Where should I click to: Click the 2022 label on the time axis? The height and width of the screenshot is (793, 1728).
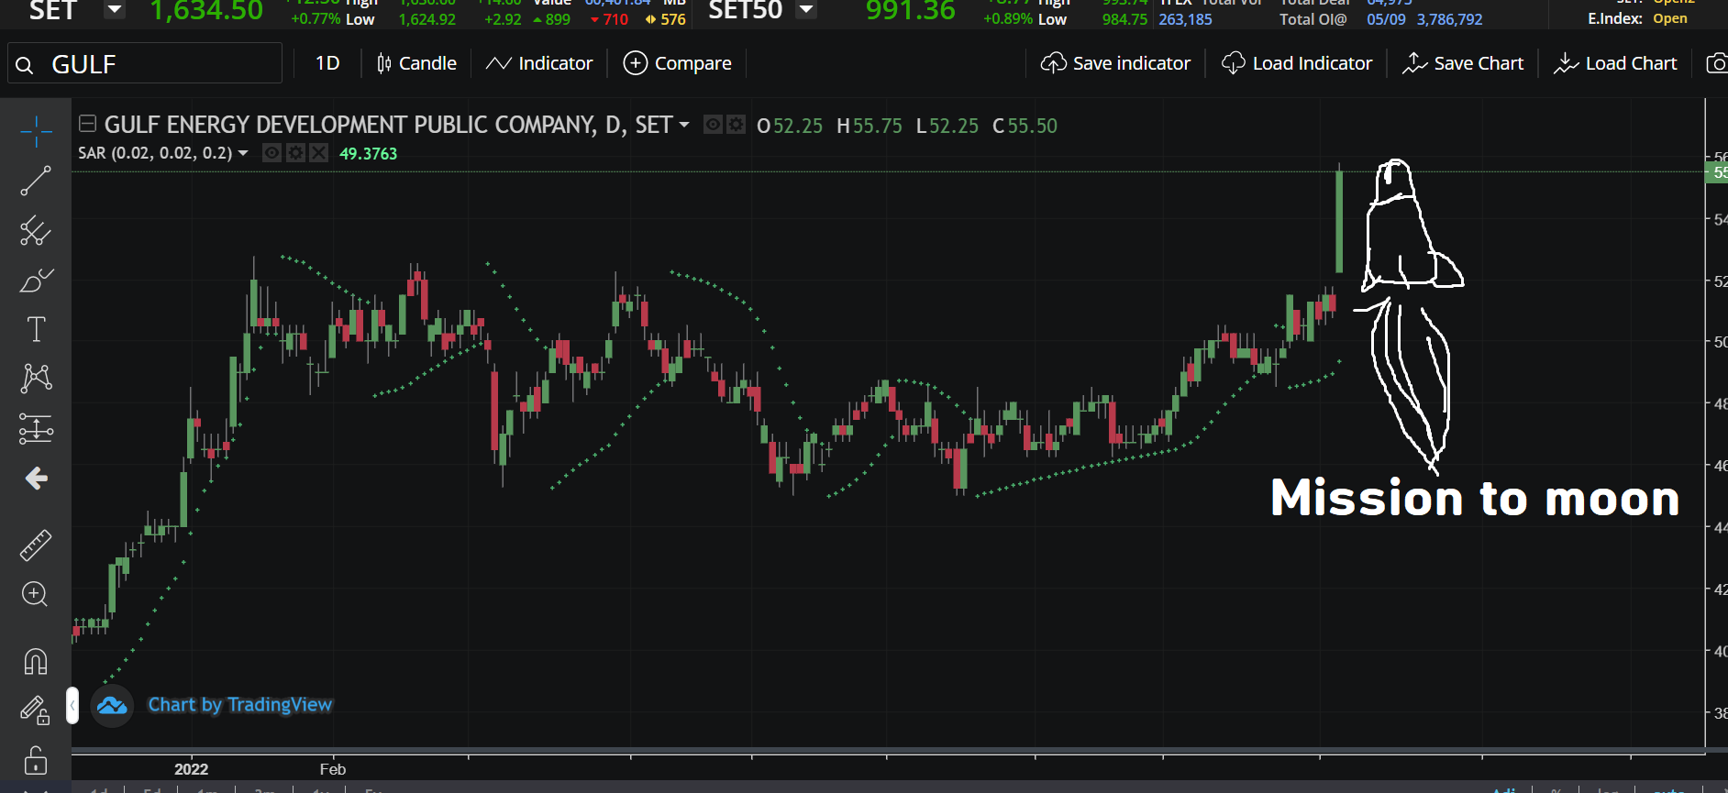click(x=192, y=769)
